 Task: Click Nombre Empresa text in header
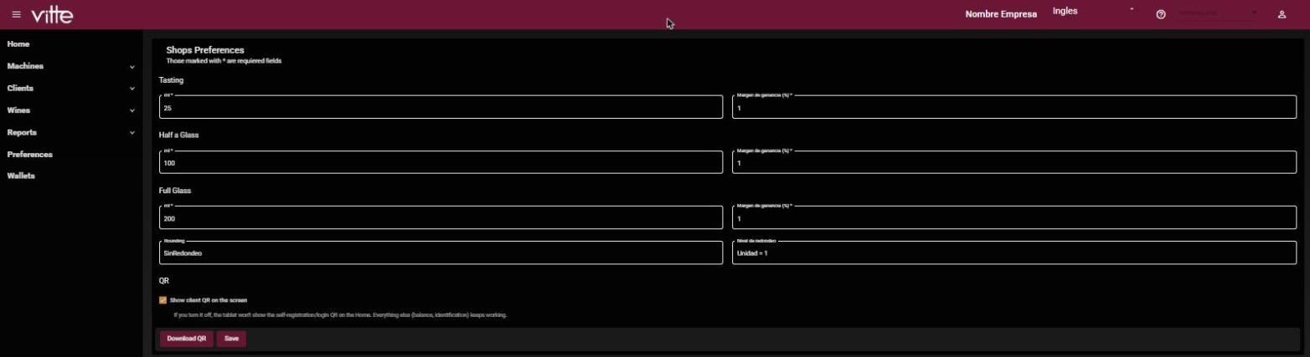(1001, 14)
